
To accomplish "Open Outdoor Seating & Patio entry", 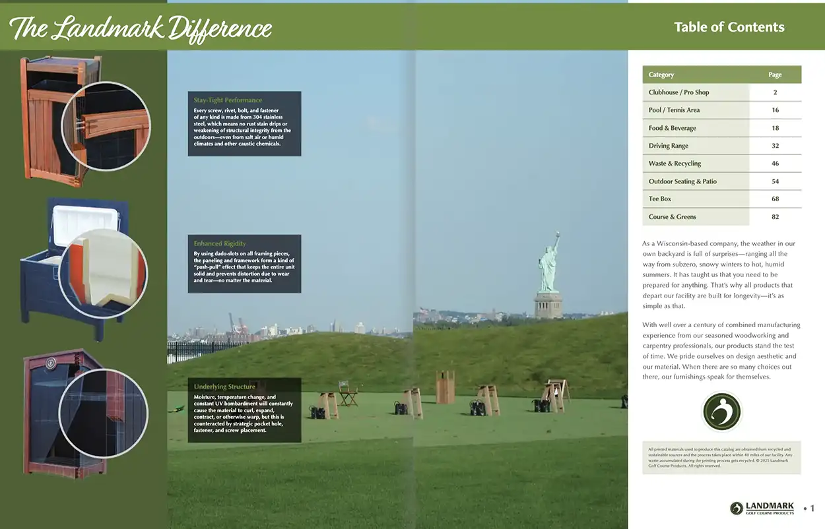I will pyautogui.click(x=682, y=181).
